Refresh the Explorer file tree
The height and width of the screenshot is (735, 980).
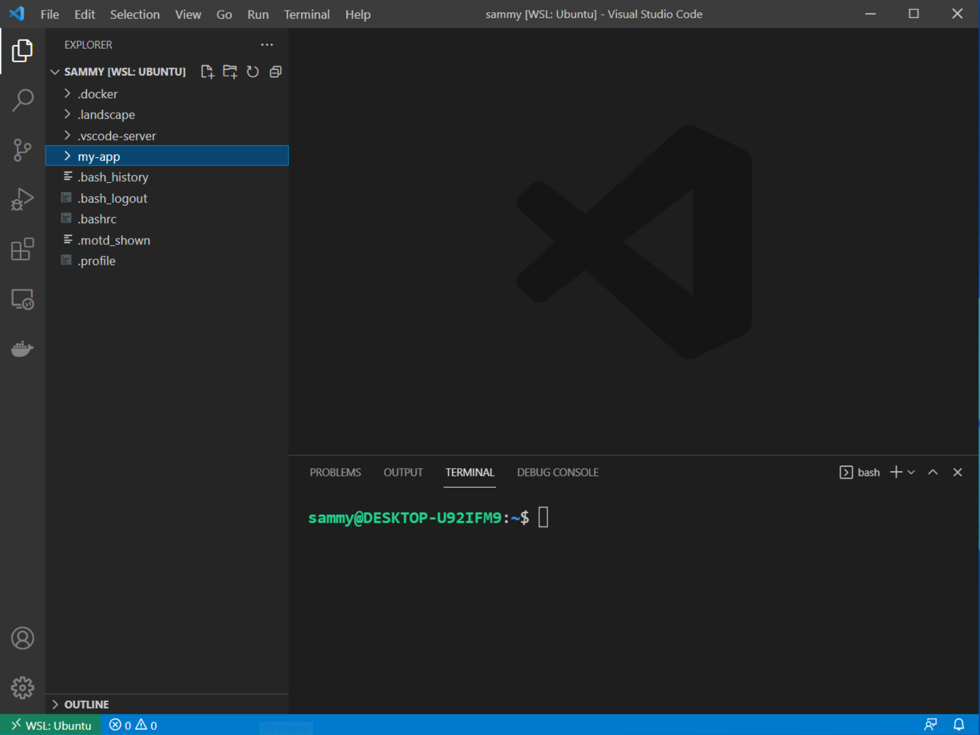coord(253,72)
